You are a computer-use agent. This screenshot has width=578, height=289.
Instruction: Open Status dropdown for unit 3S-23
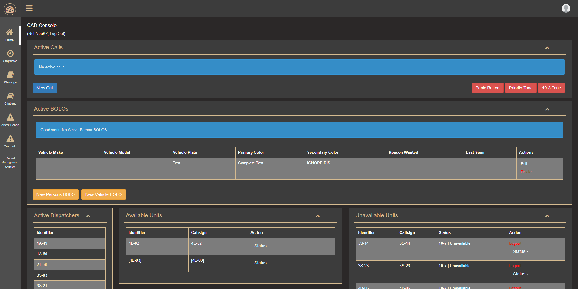(x=521, y=274)
